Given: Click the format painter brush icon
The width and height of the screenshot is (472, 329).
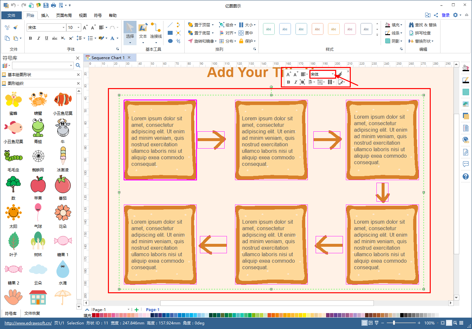Looking at the screenshot, I should pyautogui.click(x=15, y=28).
